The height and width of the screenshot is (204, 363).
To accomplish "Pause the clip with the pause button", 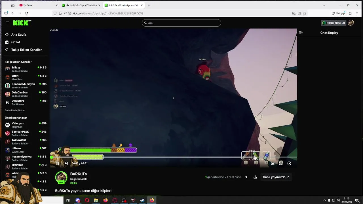I will [58, 163].
